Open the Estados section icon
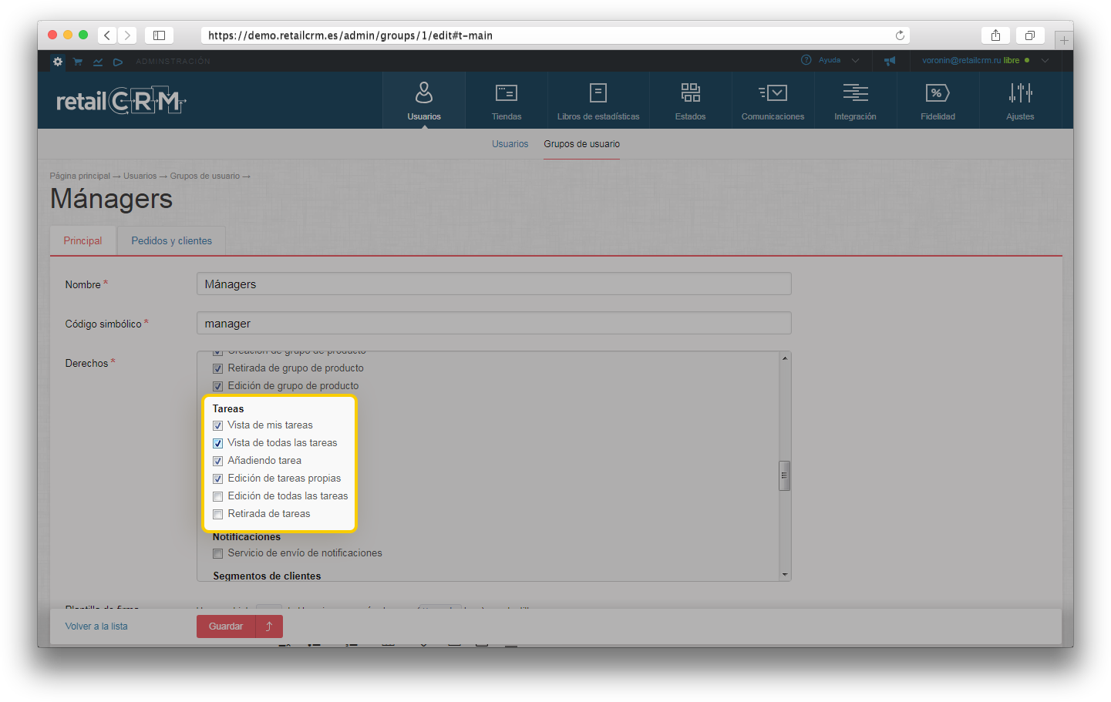 pyautogui.click(x=690, y=93)
